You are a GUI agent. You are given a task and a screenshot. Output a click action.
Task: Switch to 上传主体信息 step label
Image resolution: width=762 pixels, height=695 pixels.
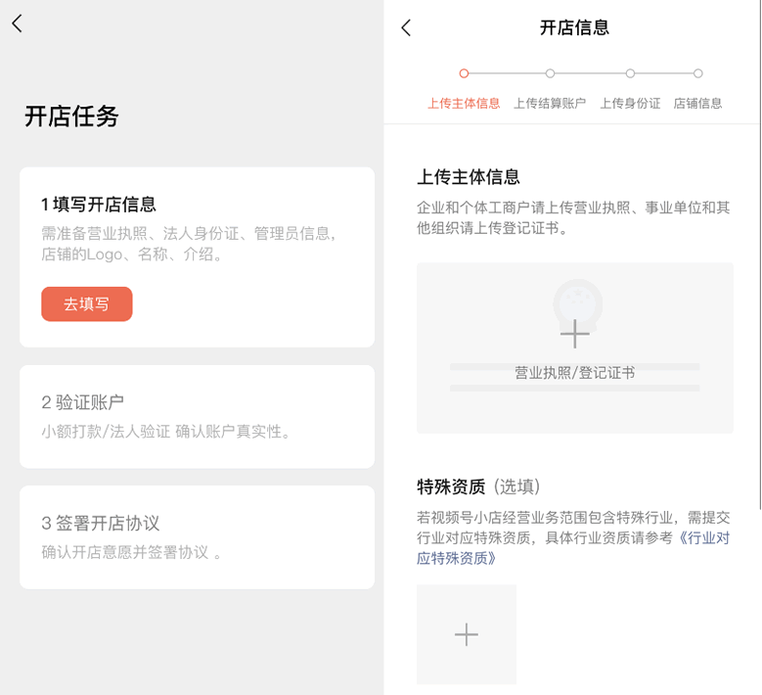(464, 103)
